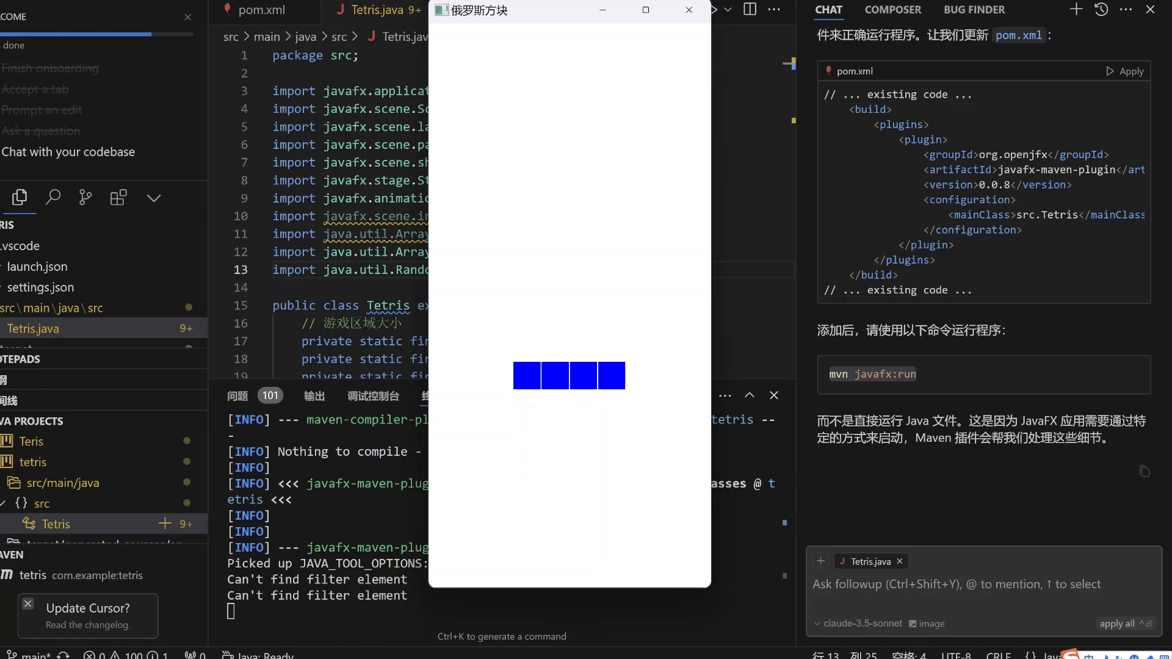The height and width of the screenshot is (659, 1172).
Task: Expand more sidebar views chevron
Action: click(154, 198)
